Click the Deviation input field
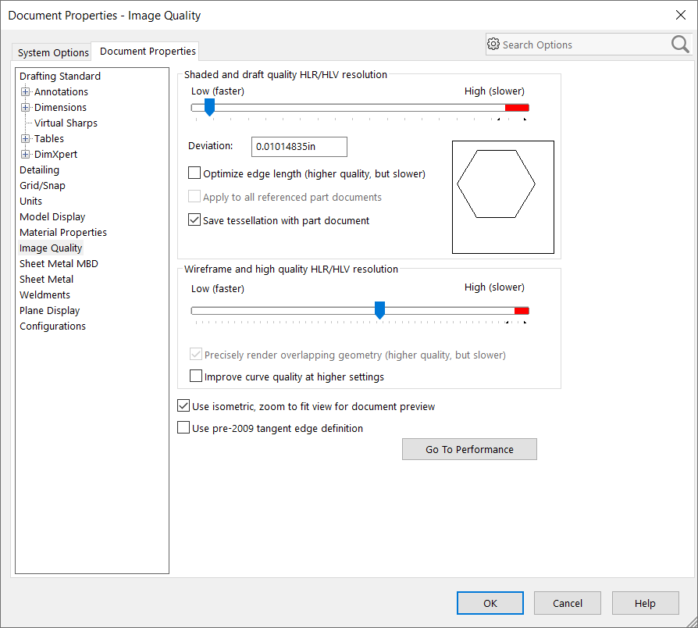Image resolution: width=698 pixels, height=628 pixels. coord(299,146)
